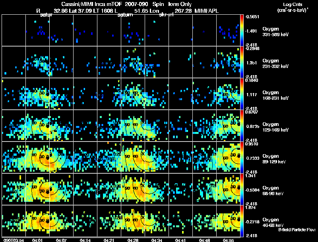Select the 'Oxygen 68-90 keV' row label

[273, 191]
